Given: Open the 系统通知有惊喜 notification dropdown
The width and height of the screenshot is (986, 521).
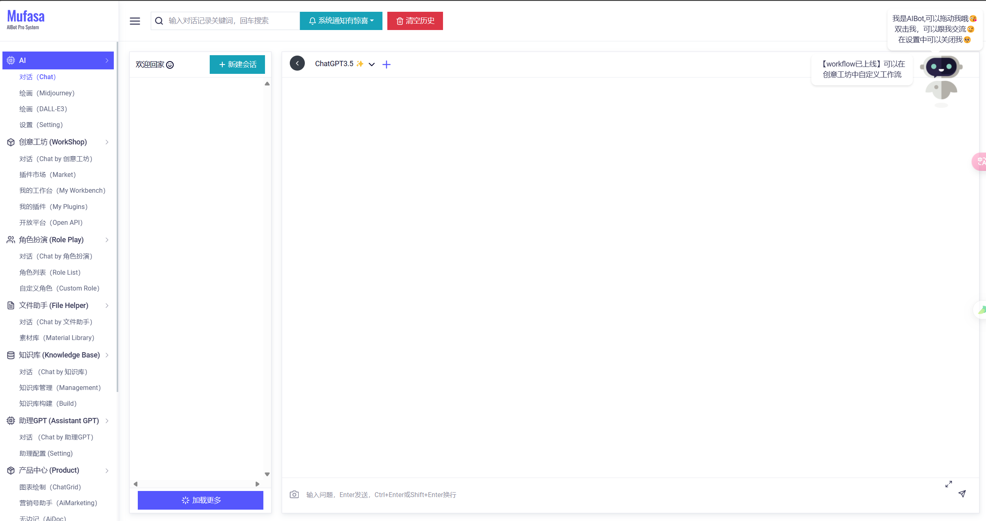Looking at the screenshot, I should (x=341, y=21).
